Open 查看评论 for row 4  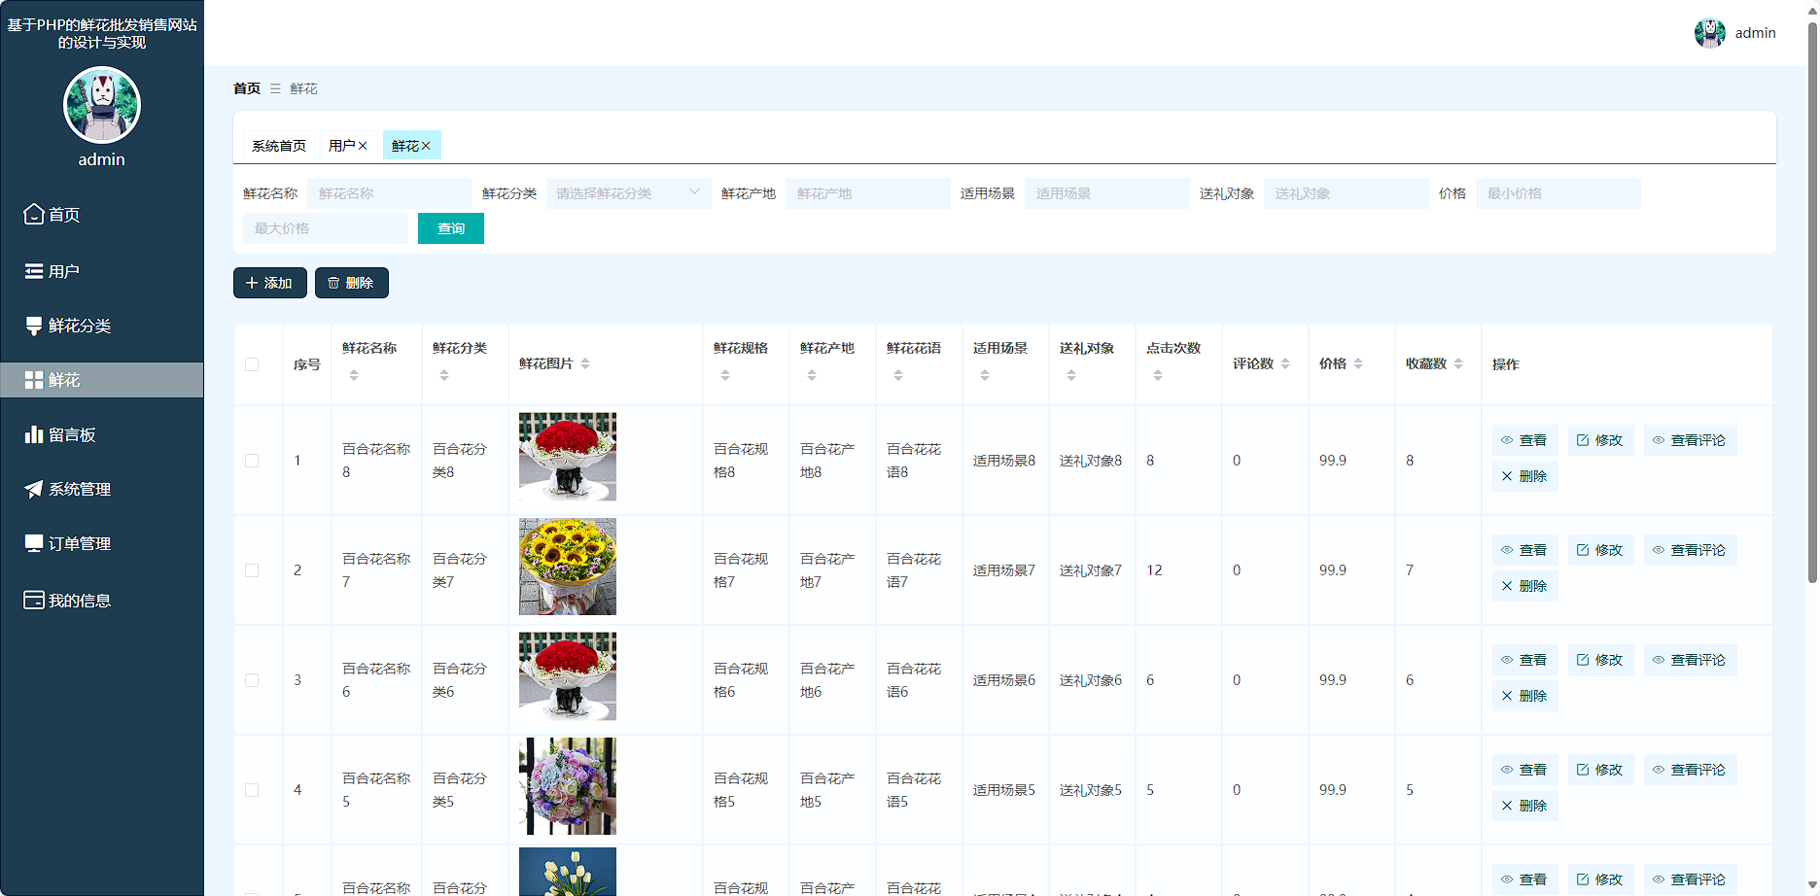[x=1690, y=770]
